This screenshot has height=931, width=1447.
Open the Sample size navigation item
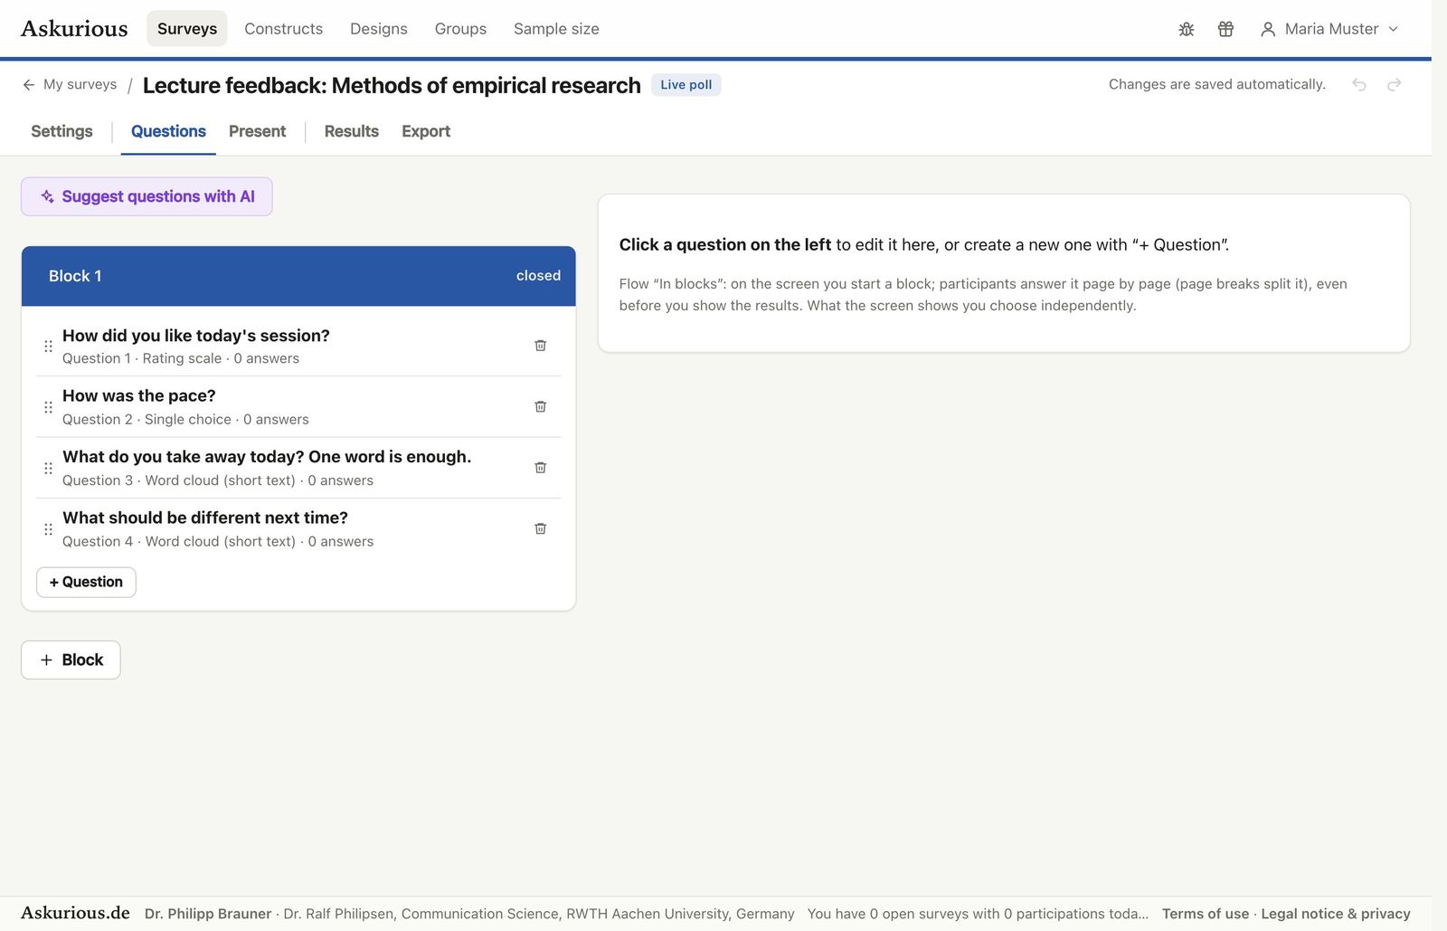click(x=556, y=29)
